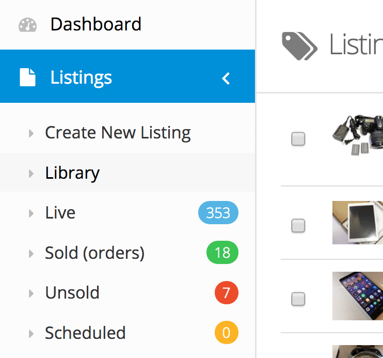Screen dimensions: 383x358
Task: Click the red 7 Unsold count badge
Action: click(x=226, y=293)
